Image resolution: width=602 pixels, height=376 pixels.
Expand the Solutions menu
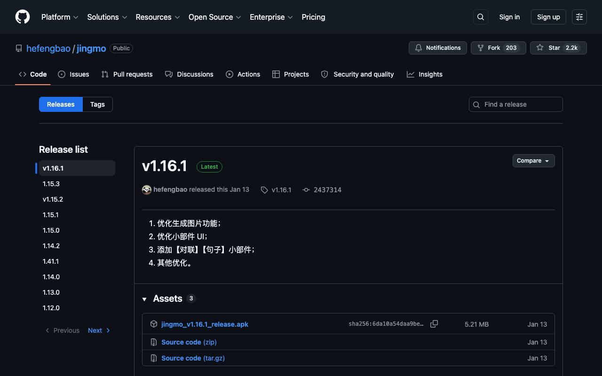tap(107, 17)
